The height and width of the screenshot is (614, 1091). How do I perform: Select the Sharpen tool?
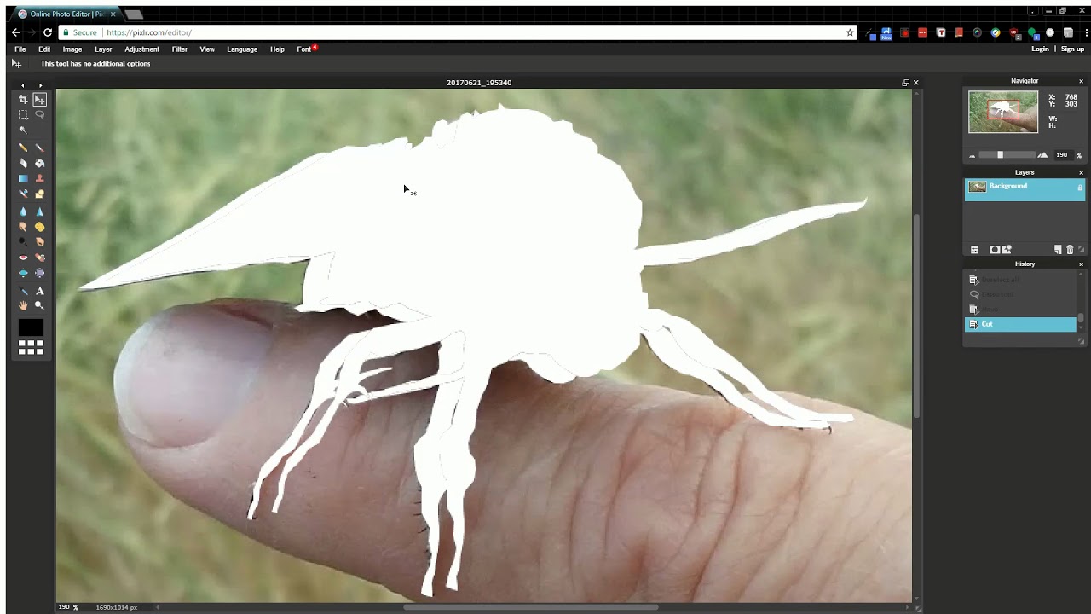pos(39,211)
